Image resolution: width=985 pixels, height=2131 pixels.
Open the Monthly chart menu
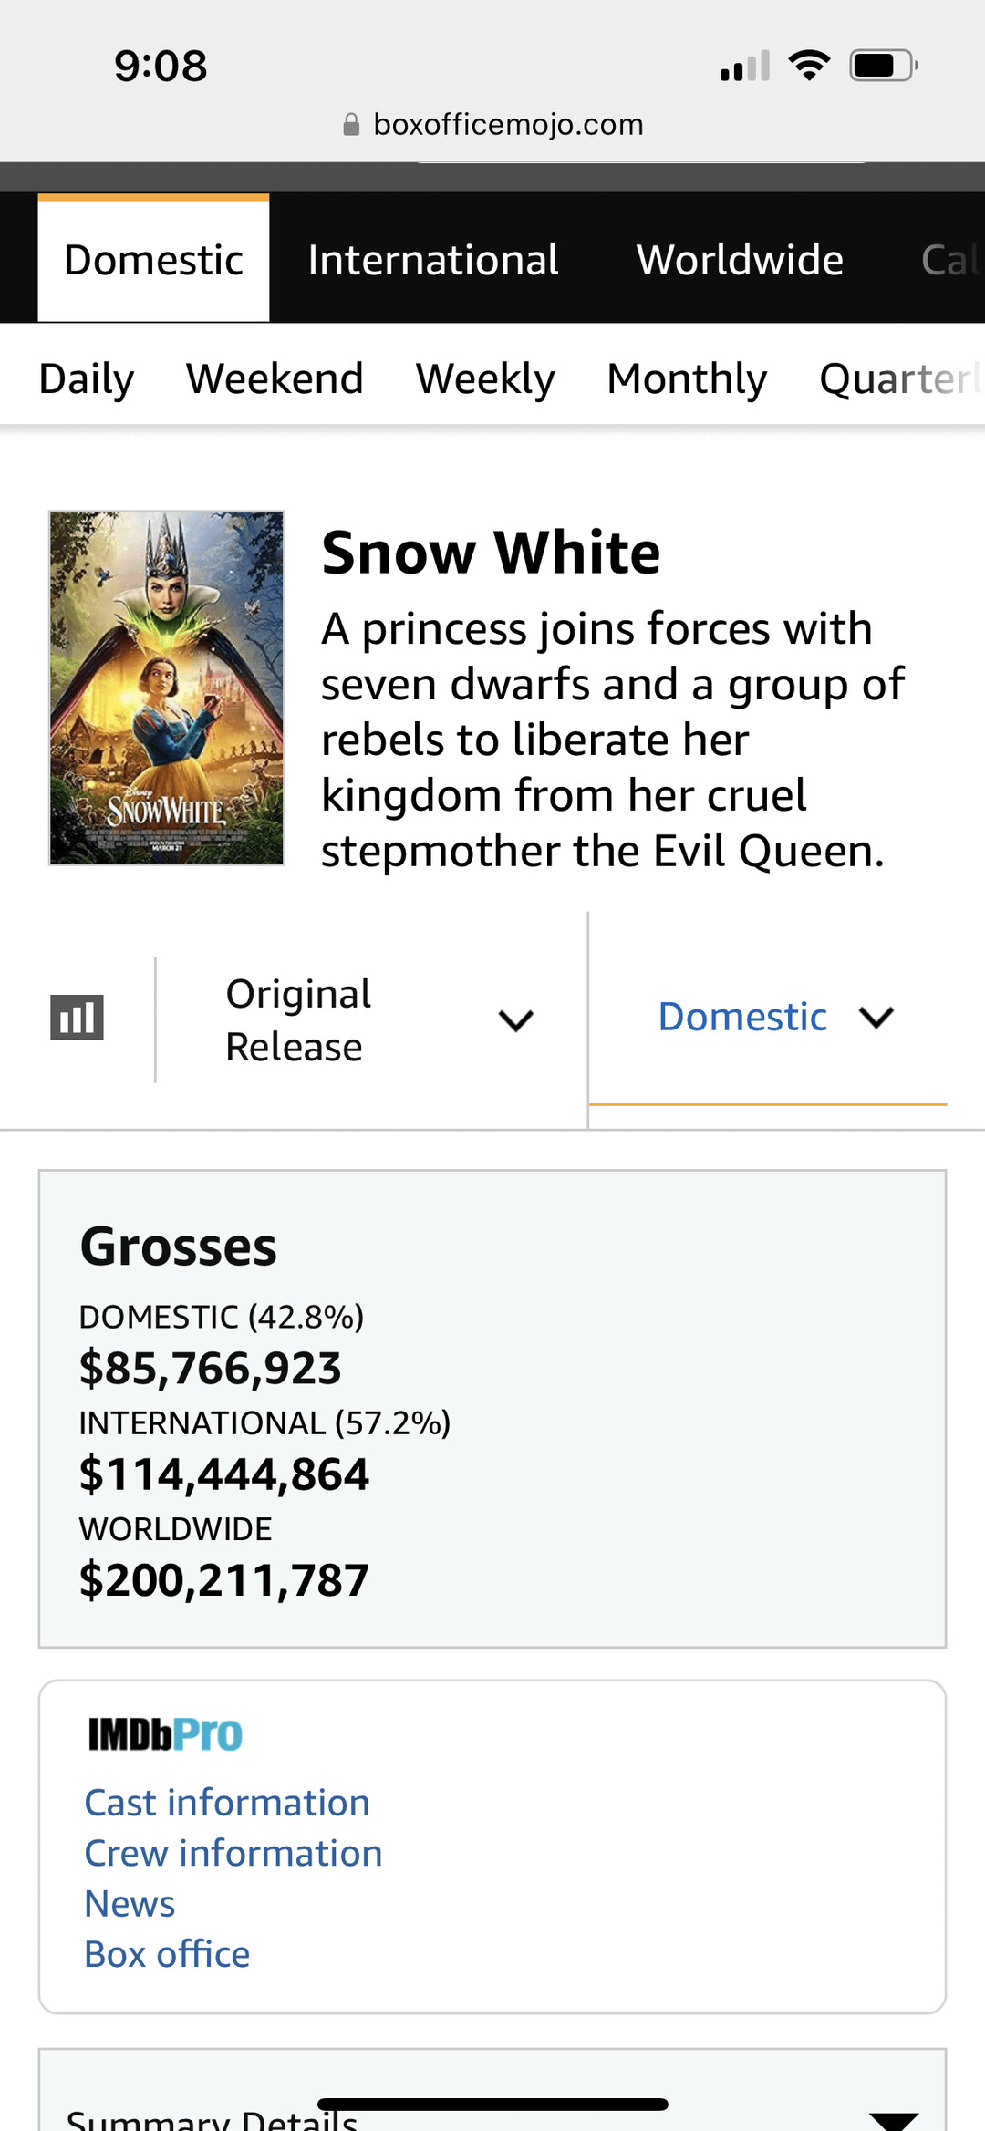(687, 378)
